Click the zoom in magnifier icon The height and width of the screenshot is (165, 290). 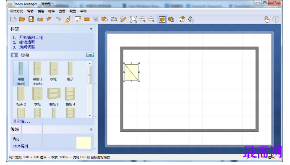pyautogui.click(x=142, y=19)
